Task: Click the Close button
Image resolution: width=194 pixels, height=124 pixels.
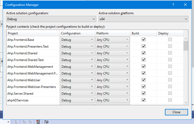Action: coord(176,112)
